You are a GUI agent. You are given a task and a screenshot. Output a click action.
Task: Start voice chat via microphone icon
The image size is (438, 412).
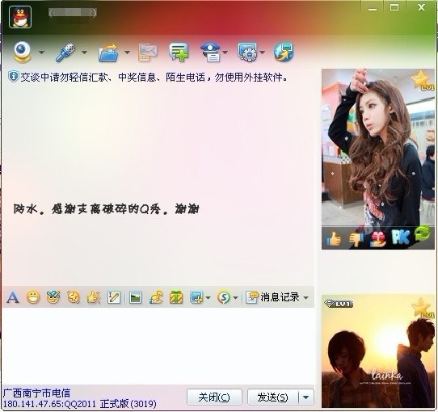pos(65,53)
